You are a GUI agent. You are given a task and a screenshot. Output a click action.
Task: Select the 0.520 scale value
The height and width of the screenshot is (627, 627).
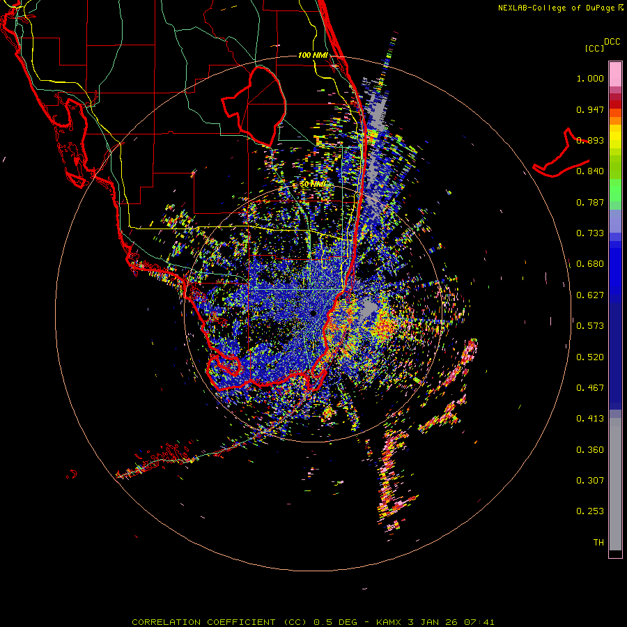[x=590, y=357]
